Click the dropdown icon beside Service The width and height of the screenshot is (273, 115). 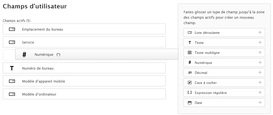pos(12,42)
